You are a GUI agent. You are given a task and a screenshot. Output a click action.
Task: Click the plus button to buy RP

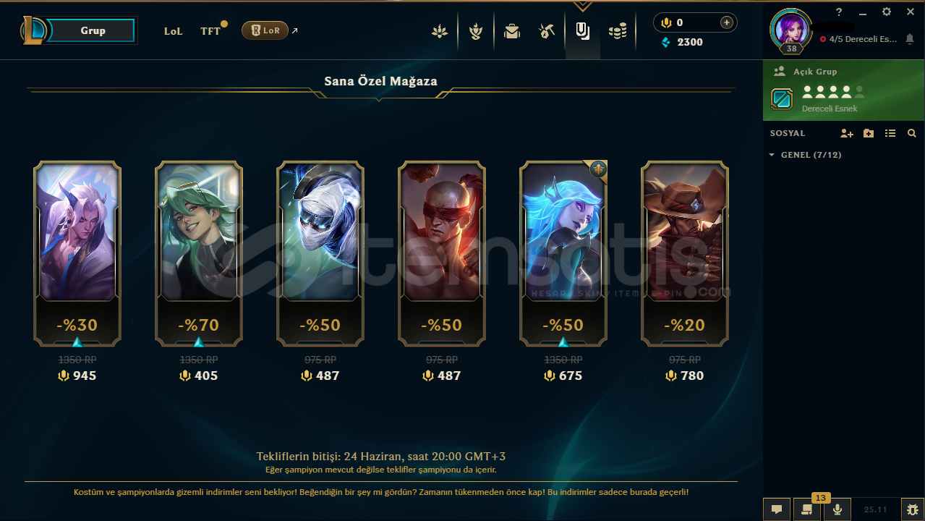727,22
